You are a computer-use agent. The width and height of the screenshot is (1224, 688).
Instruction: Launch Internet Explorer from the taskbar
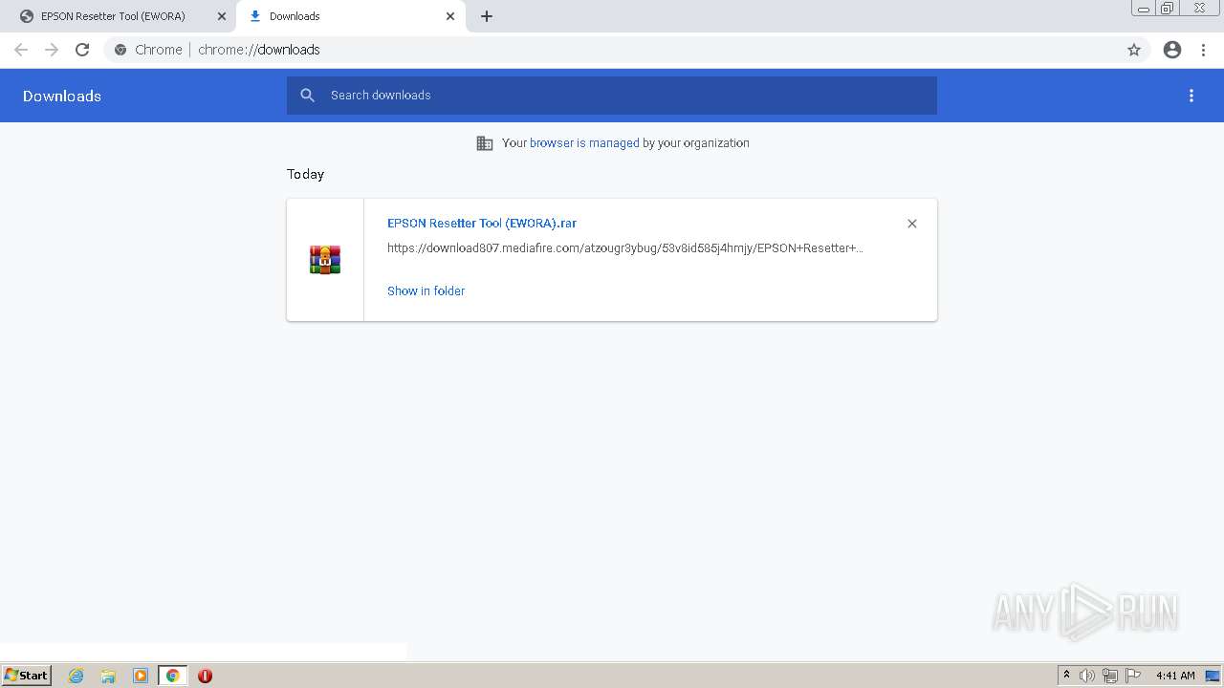click(x=76, y=676)
